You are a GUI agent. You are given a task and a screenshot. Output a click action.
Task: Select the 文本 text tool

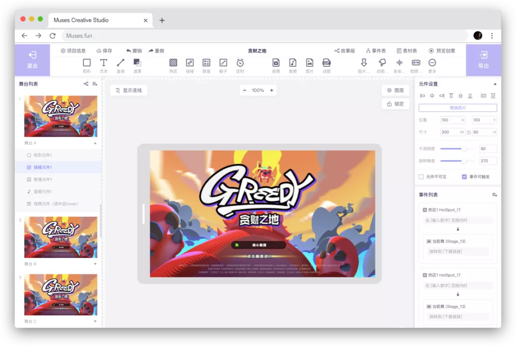click(x=103, y=63)
